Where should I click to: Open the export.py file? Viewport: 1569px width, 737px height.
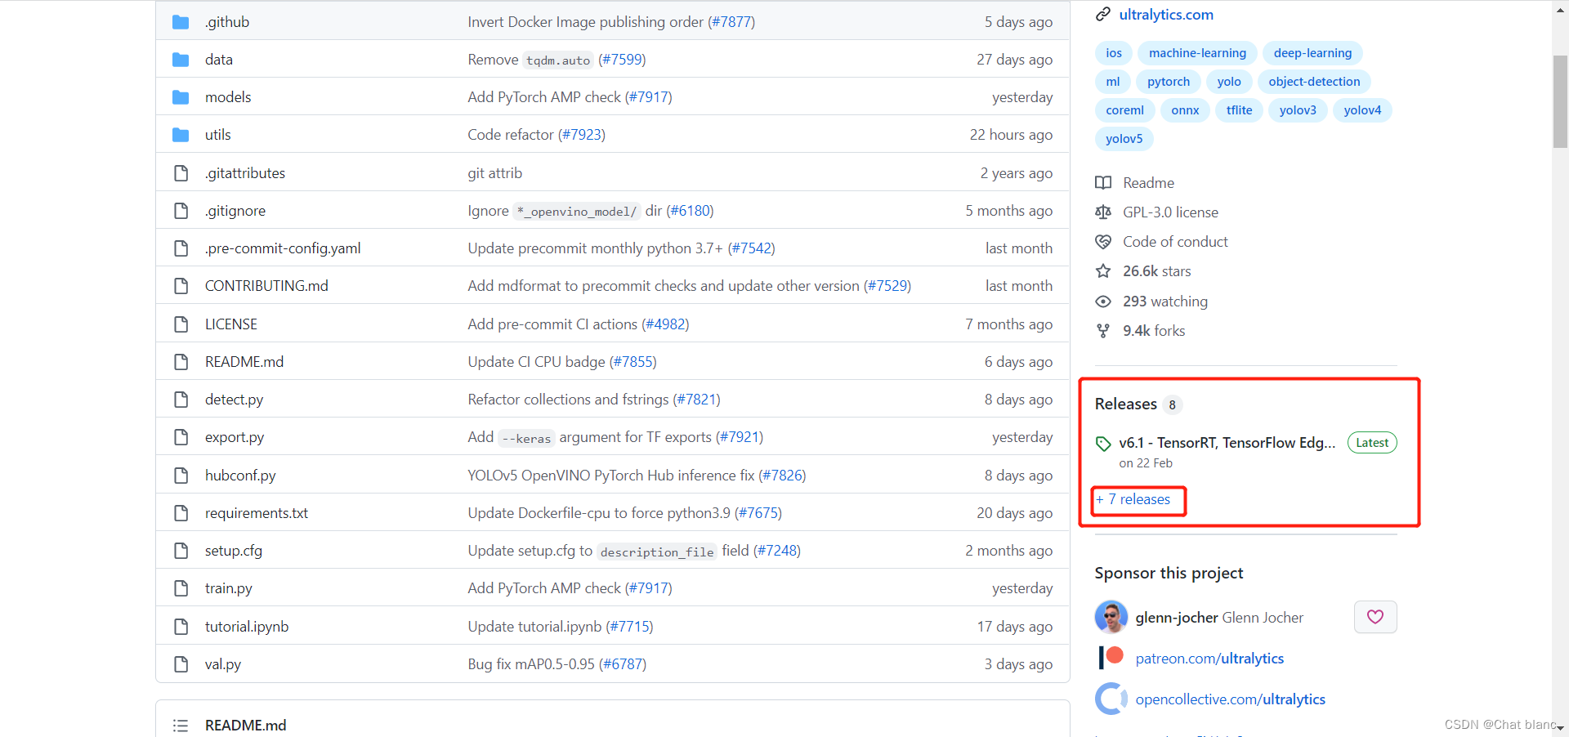click(235, 437)
